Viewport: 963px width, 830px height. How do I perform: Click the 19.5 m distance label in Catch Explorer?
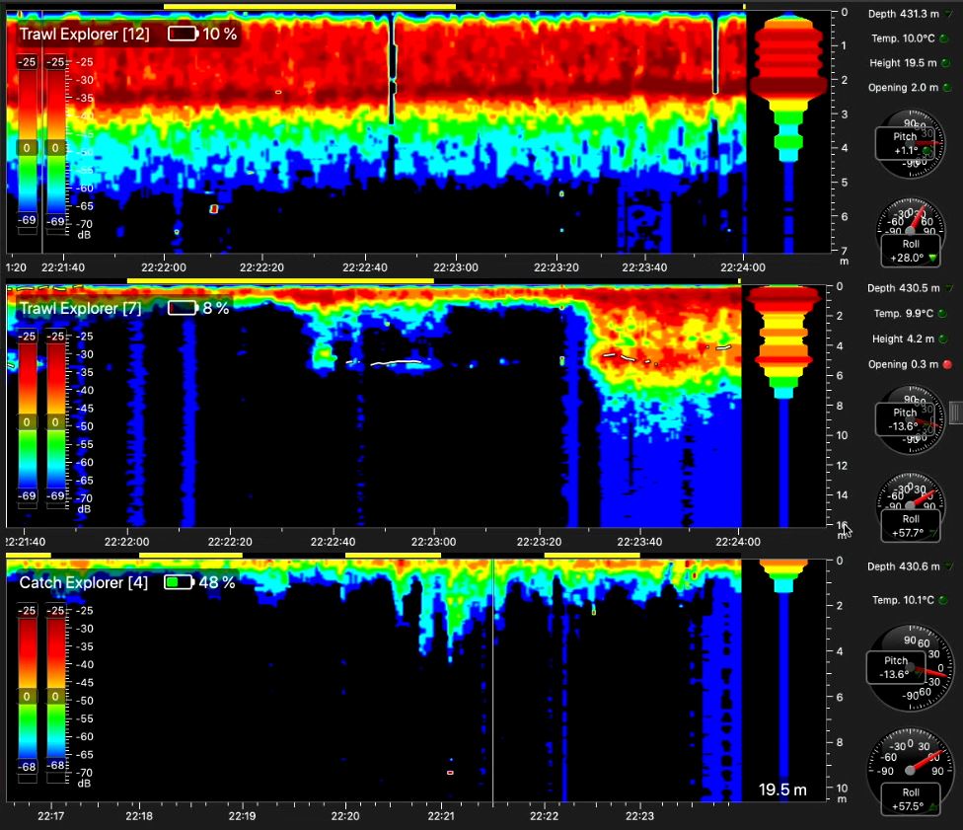782,790
